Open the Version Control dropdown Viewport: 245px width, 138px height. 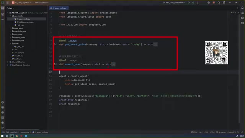pyautogui.click(x=41, y=3)
